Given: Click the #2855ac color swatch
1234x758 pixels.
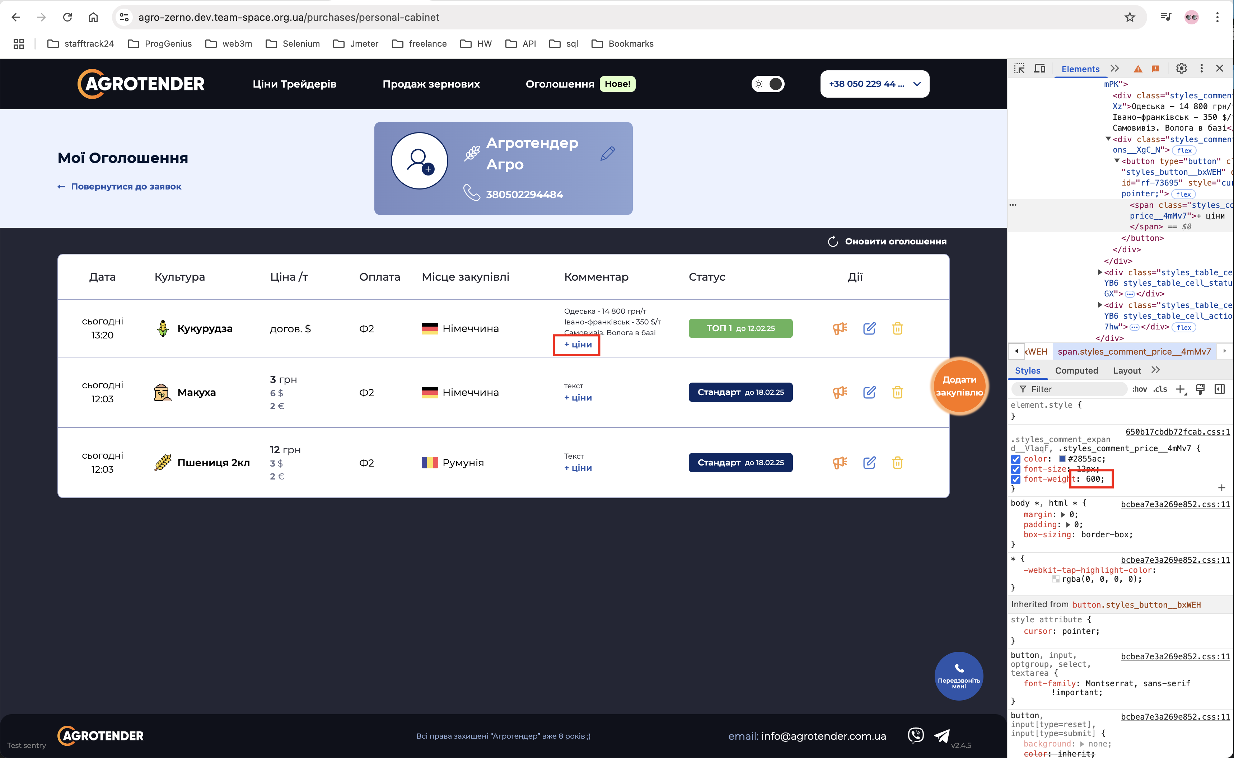Looking at the screenshot, I should click(1062, 459).
